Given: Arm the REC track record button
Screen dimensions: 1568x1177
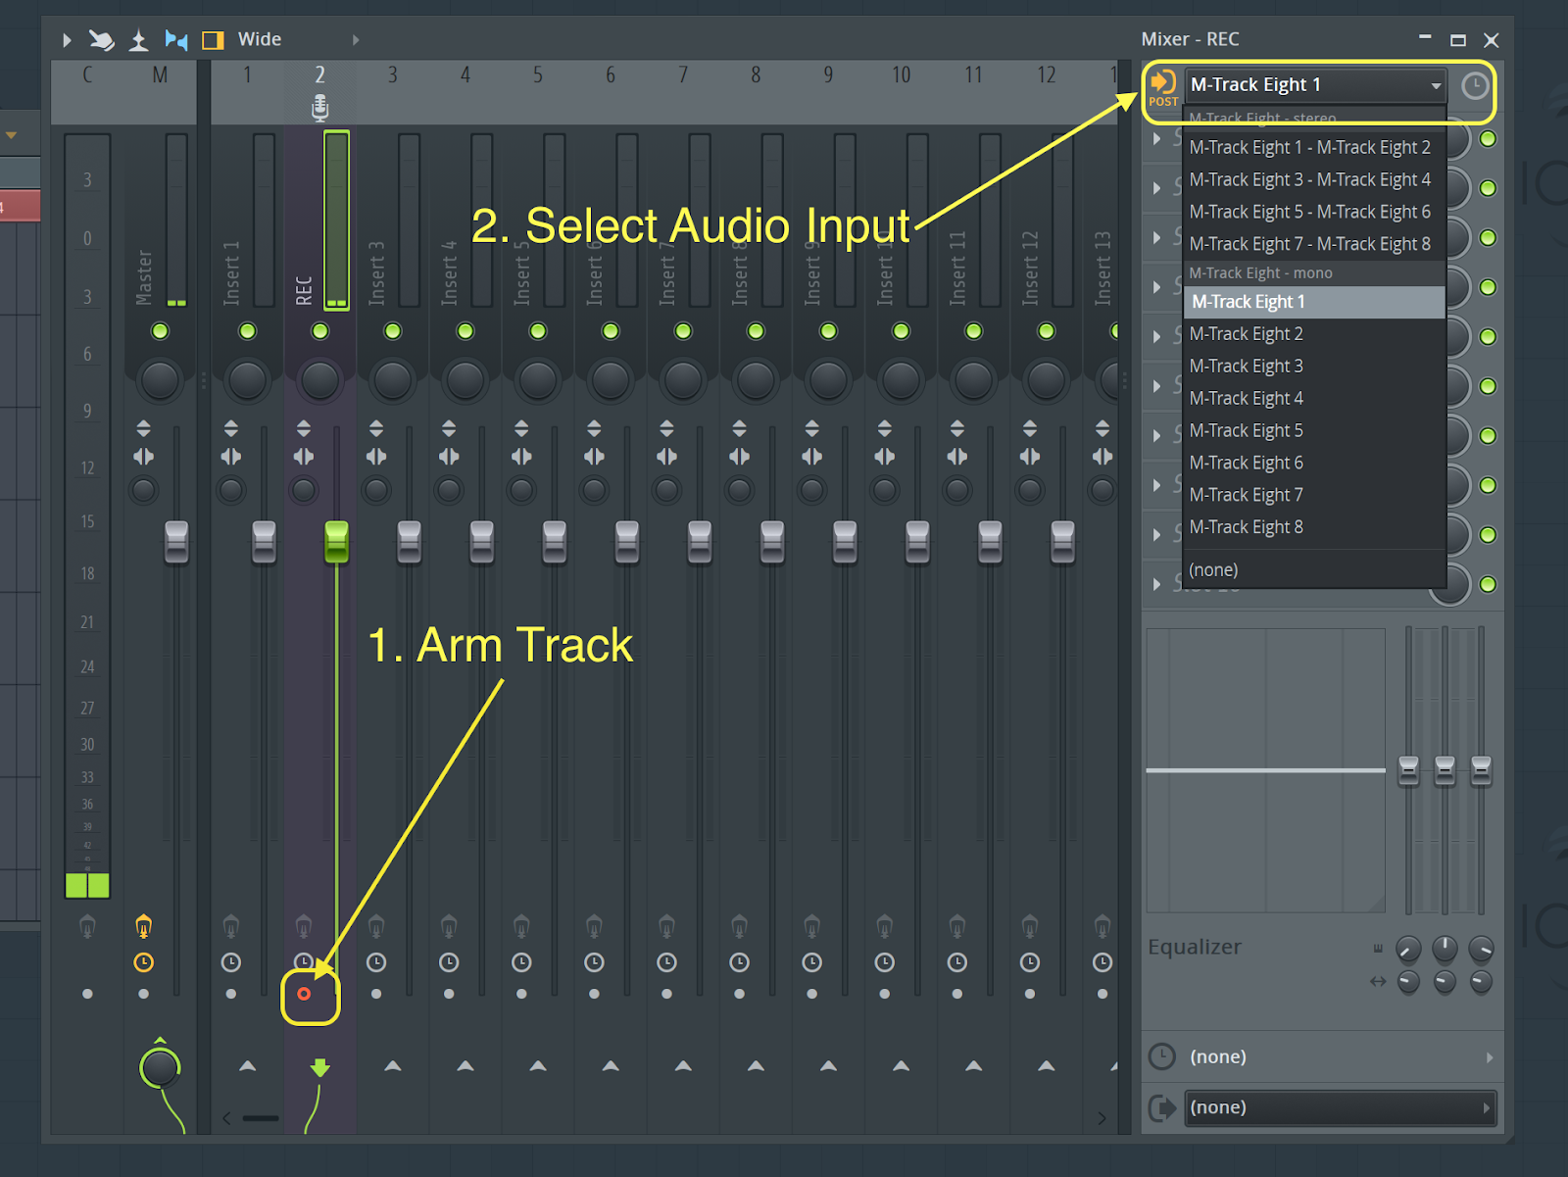Looking at the screenshot, I should coord(304,994).
